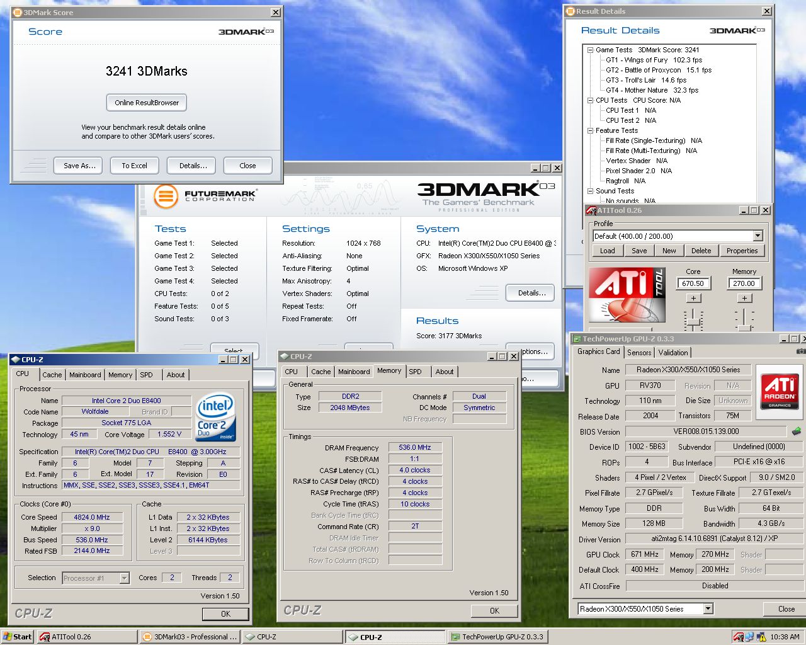Click the 3DMark03 Gamers' Benchmark logo
This screenshot has width=806, height=645.
(x=485, y=197)
